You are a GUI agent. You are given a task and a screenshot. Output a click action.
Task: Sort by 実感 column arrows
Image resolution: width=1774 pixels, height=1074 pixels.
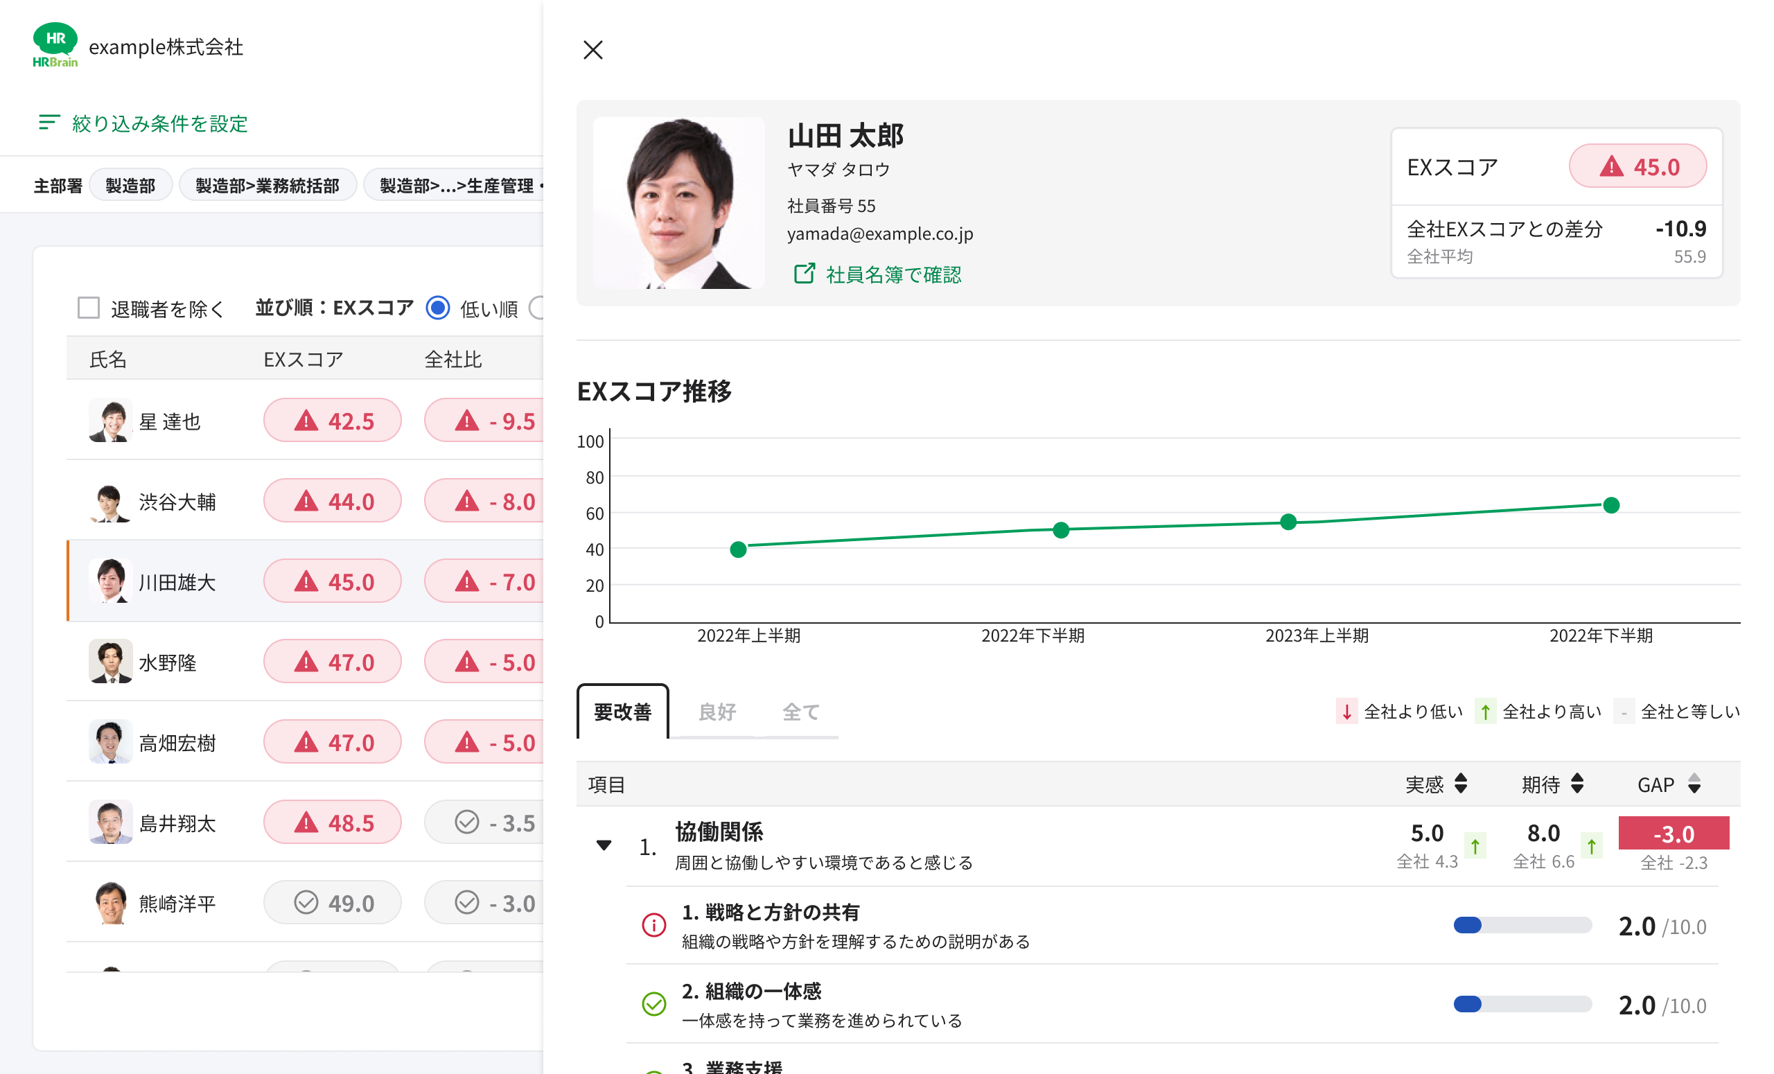coord(1461,783)
